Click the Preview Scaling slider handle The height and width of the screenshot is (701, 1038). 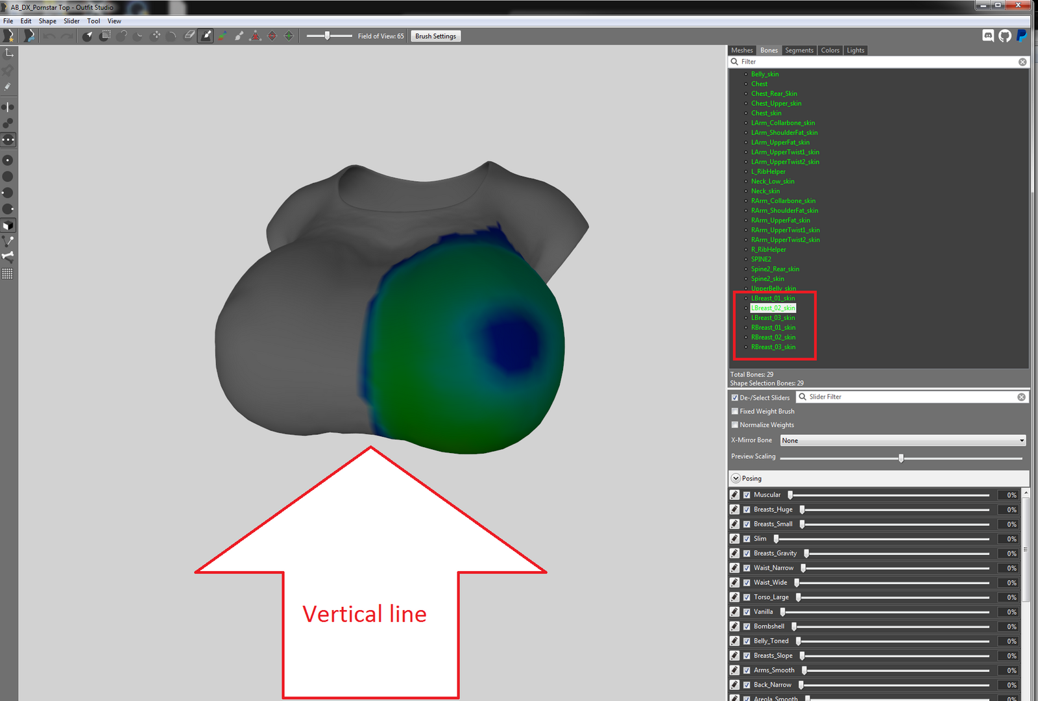click(901, 458)
